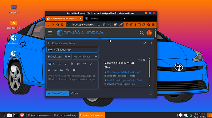Close the 'Latest Desktop Art/Desktop' tab
Viewport: 212px width, 118px height.
(x=80, y=19)
